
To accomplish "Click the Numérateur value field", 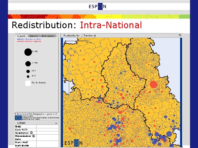I will coord(48,133).
